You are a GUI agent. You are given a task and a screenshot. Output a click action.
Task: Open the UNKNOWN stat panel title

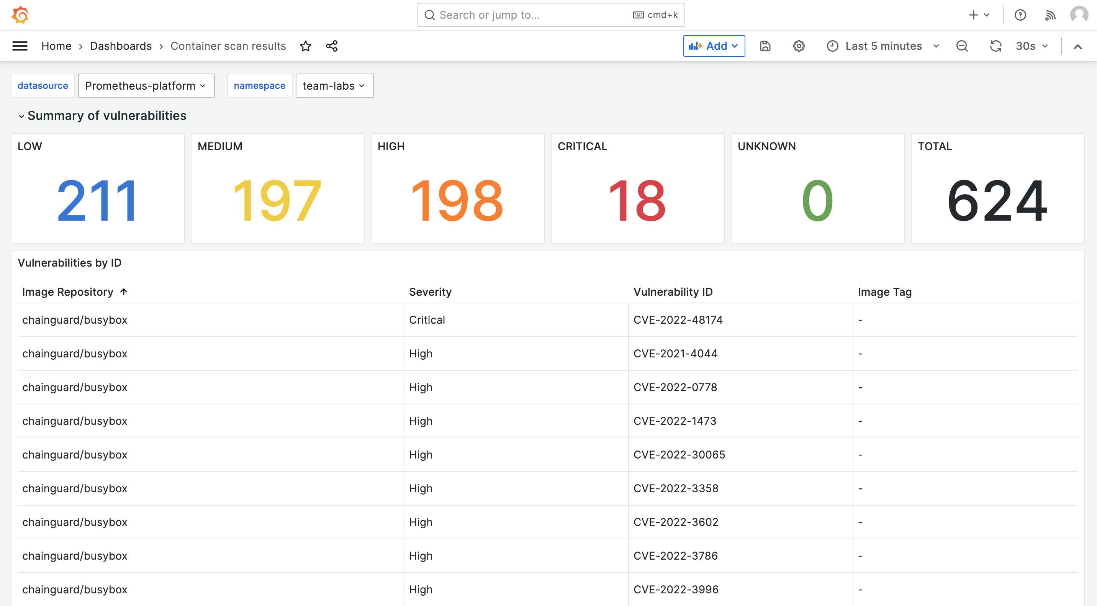coord(766,146)
